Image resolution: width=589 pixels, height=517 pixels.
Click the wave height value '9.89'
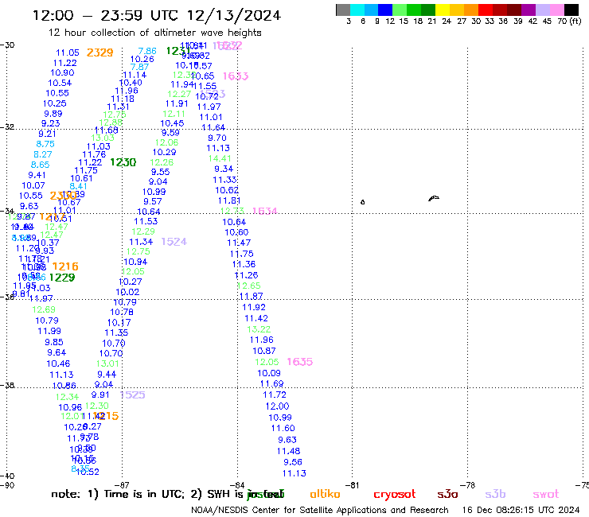[53, 114]
